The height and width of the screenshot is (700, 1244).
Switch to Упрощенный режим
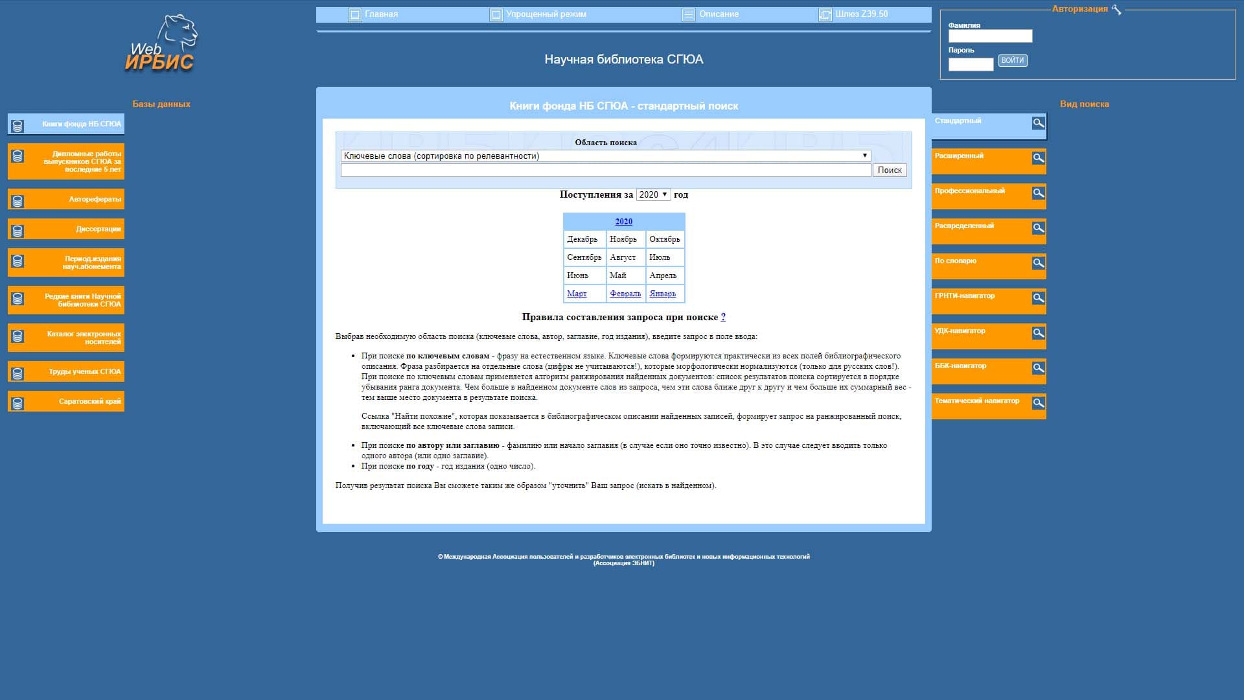click(x=546, y=14)
